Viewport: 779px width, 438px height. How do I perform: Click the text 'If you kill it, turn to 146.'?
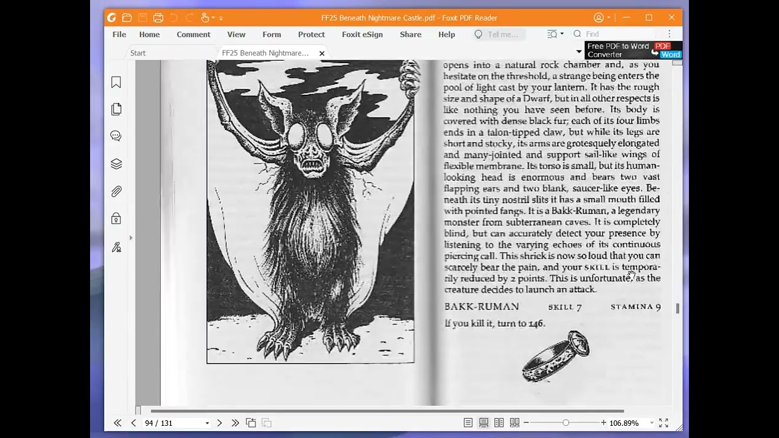pyautogui.click(x=495, y=324)
